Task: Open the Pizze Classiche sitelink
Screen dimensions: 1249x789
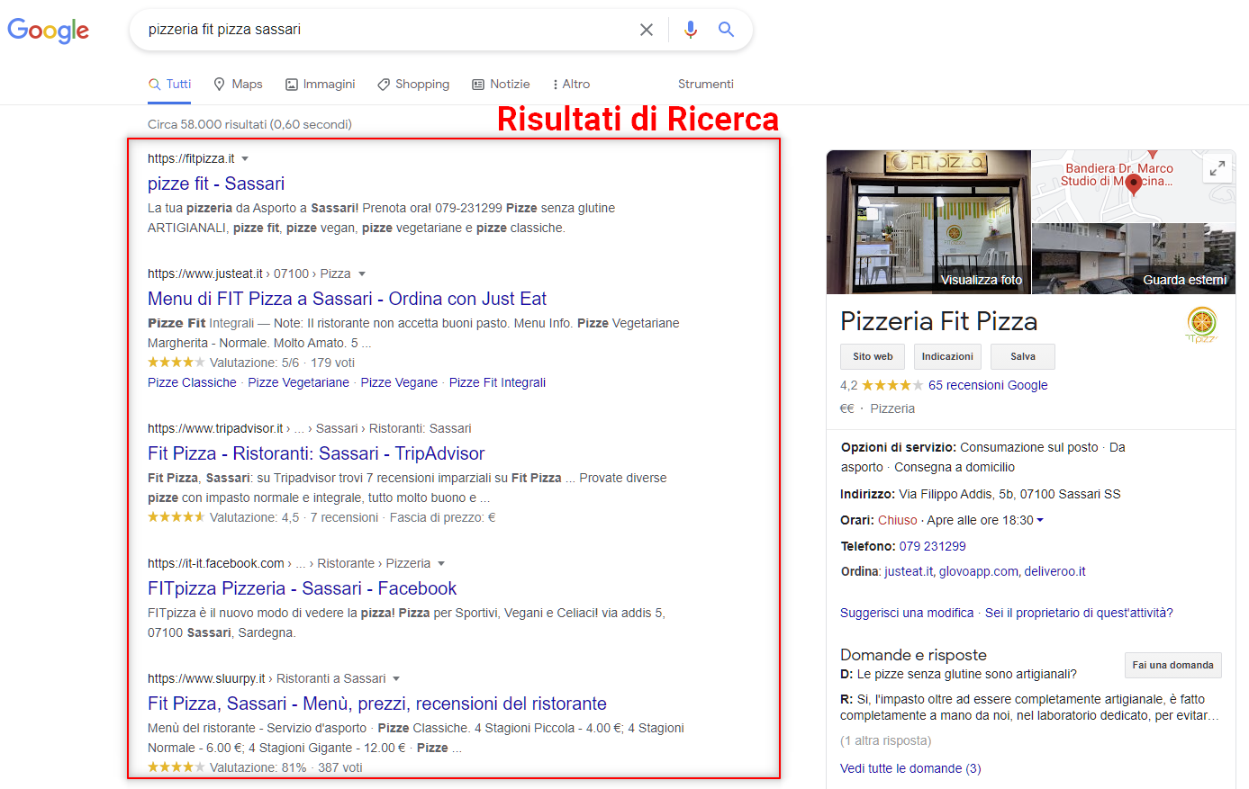Action: point(192,382)
